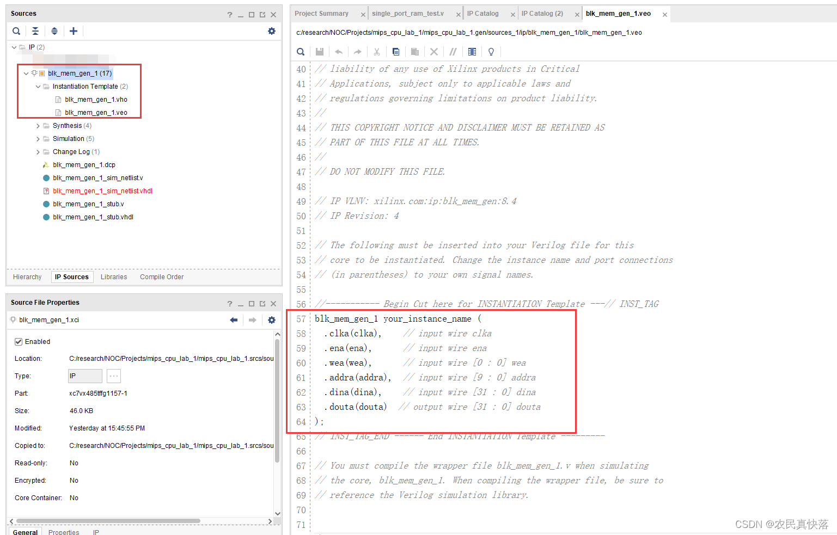The width and height of the screenshot is (837, 535).
Task: Click the Add Sources plus icon
Action: pyautogui.click(x=74, y=32)
